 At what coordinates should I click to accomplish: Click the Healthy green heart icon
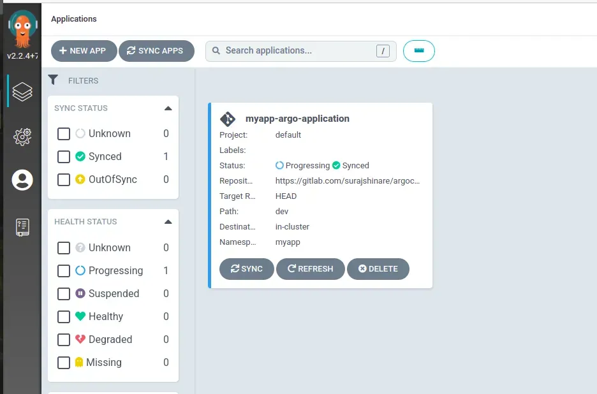tap(80, 316)
